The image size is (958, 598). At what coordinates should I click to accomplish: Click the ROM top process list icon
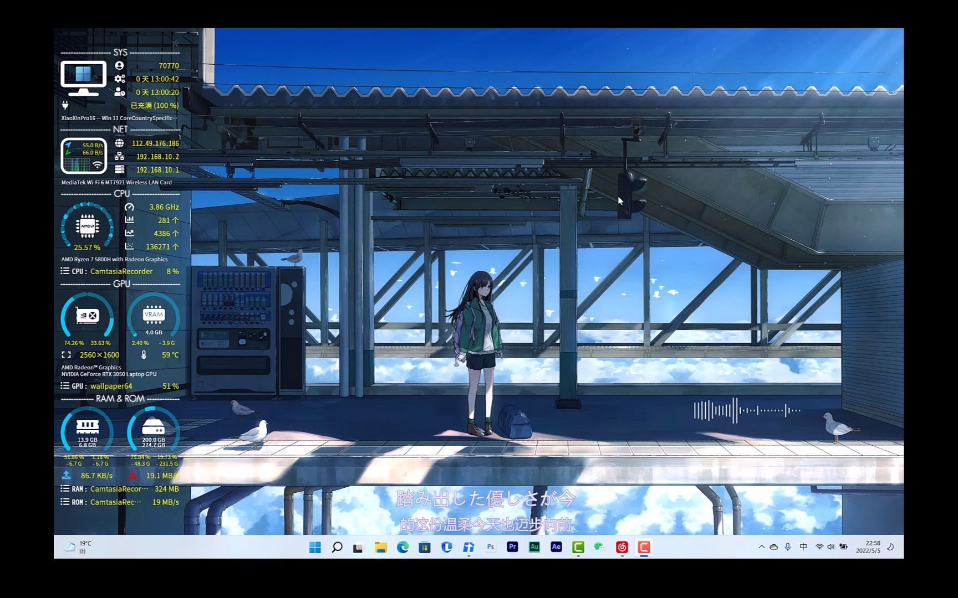(65, 502)
